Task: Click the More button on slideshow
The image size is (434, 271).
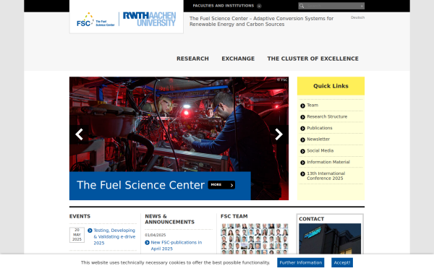Action: [221, 185]
